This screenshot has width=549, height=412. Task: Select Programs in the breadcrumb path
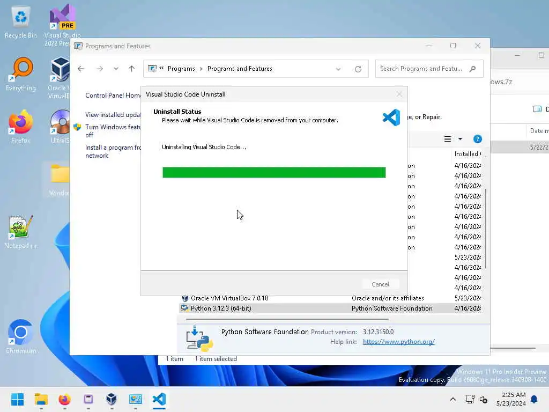(x=181, y=69)
